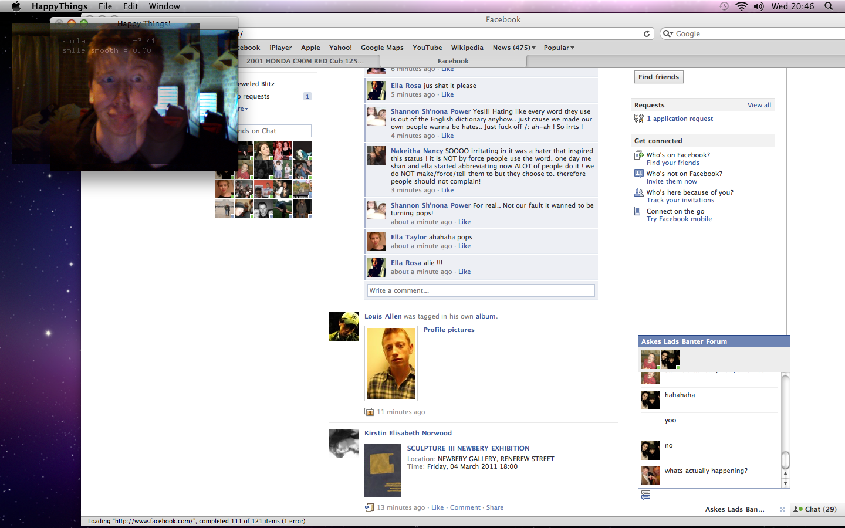This screenshot has height=528, width=845.
Task: Open the Wi-Fi status menu
Action: coord(742,6)
